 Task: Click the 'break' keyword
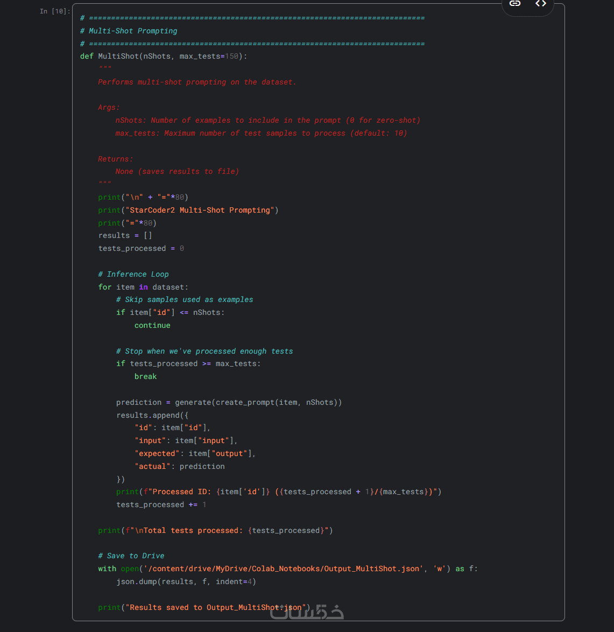tap(145, 376)
